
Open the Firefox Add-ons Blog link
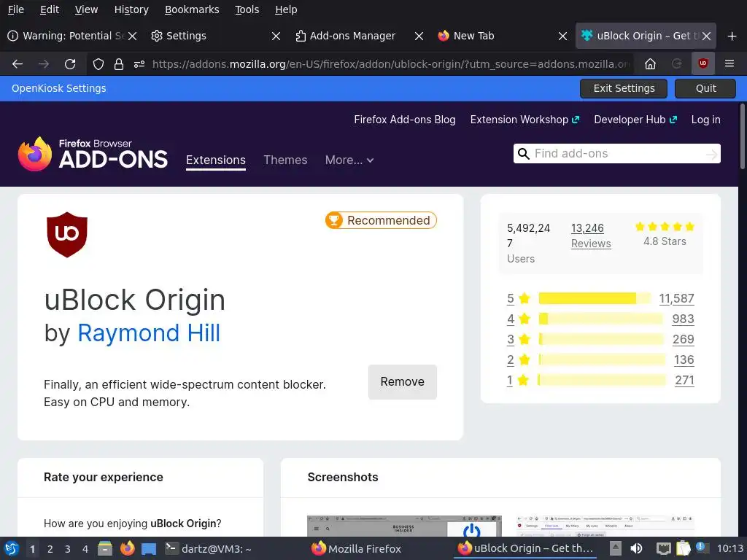click(404, 120)
